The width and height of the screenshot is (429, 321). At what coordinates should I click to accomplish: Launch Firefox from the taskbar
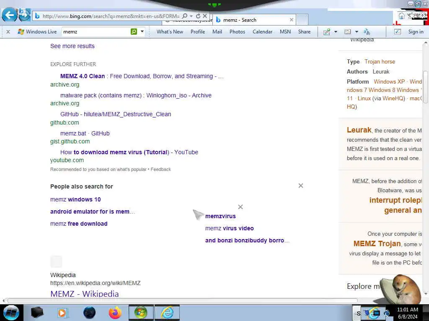[x=115, y=313]
